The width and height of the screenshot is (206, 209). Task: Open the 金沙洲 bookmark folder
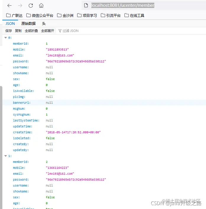[65, 15]
